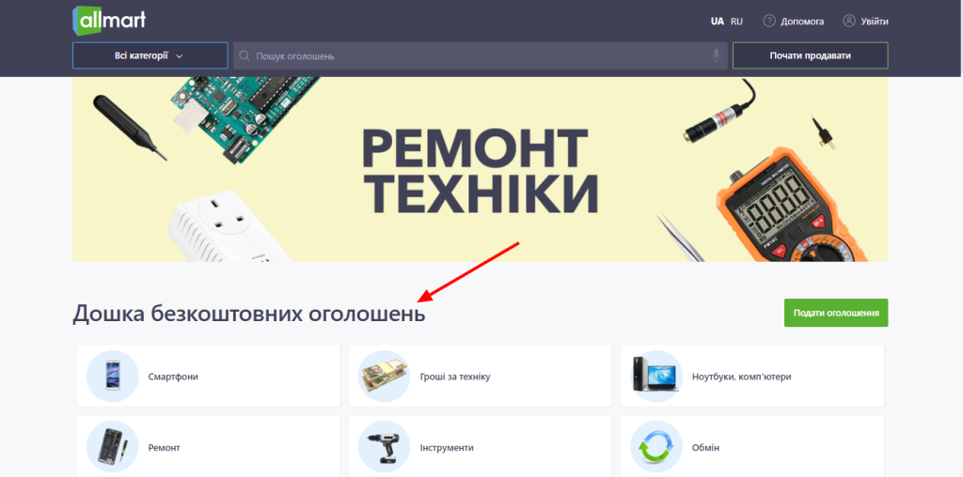Click the Дошка безкоштовних оголошень heading
Viewport: 963px width, 477px height.
pyautogui.click(x=248, y=314)
